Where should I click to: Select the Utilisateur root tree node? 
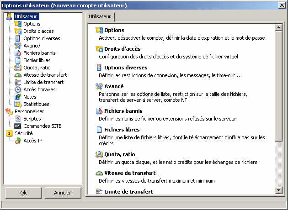click(x=27, y=16)
